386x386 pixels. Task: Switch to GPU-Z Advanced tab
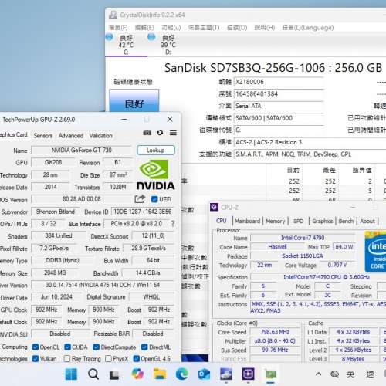pyautogui.click(x=71, y=136)
